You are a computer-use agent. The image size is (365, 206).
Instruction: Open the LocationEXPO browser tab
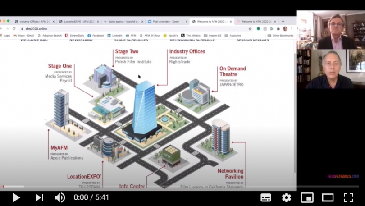[79, 22]
